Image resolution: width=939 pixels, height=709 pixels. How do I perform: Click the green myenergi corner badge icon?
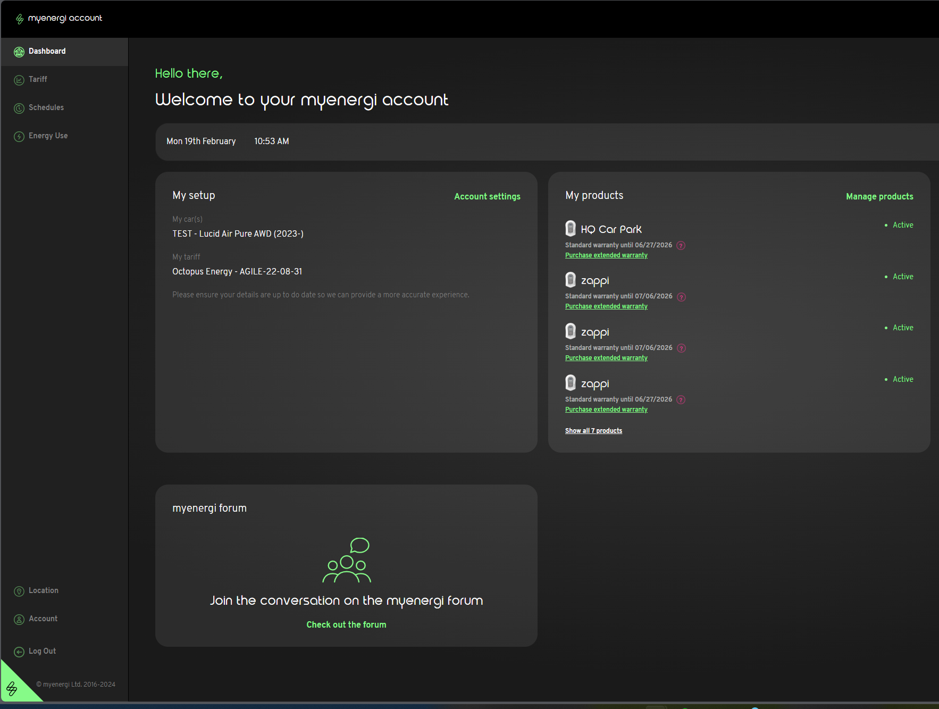[x=12, y=689]
